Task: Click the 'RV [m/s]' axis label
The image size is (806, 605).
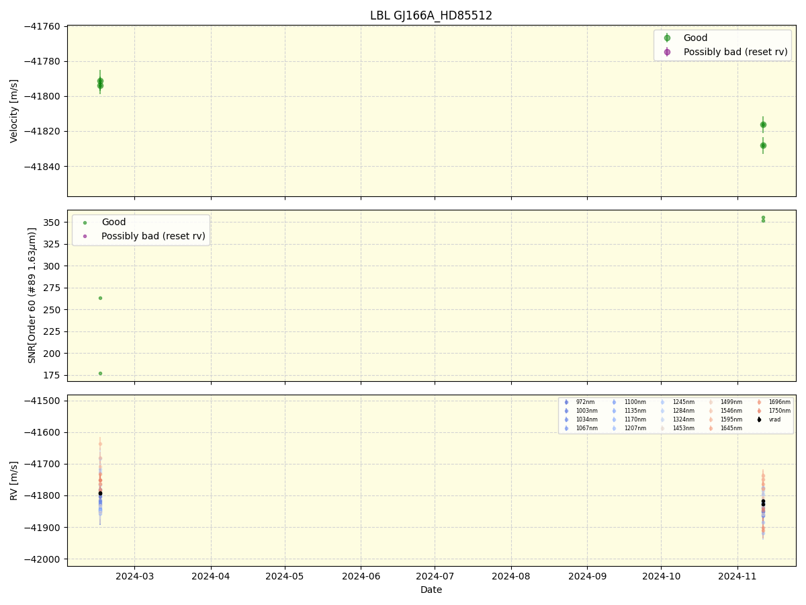Action: coord(14,481)
